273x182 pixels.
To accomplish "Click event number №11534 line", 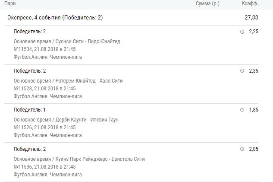I will coord(44,49).
